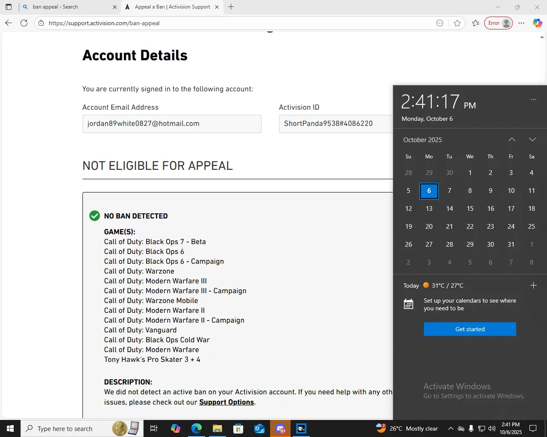
Task: Click the Task View taskbar icon
Action: coord(154,428)
